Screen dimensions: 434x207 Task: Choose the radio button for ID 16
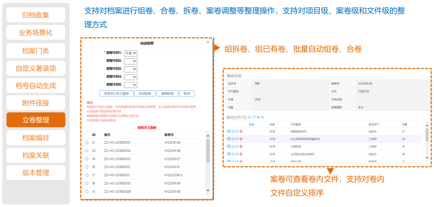[x=87, y=183]
